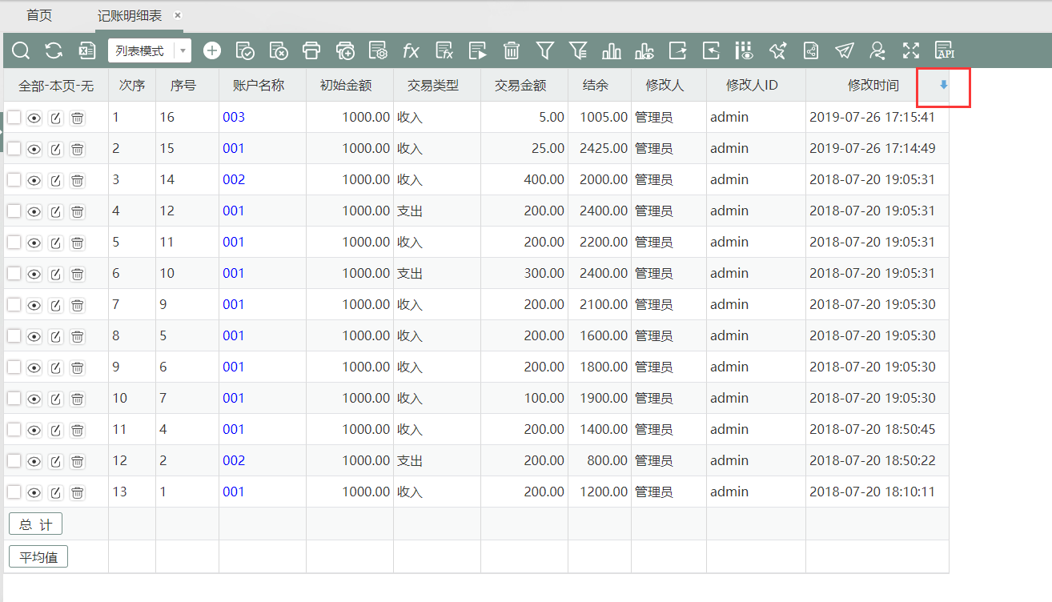Click the document share icon
1052x602 pixels.
click(x=811, y=51)
